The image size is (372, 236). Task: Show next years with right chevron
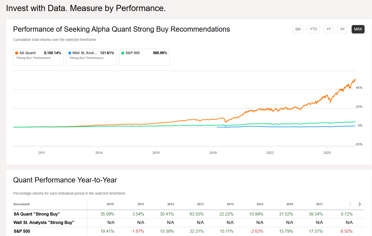(360, 204)
